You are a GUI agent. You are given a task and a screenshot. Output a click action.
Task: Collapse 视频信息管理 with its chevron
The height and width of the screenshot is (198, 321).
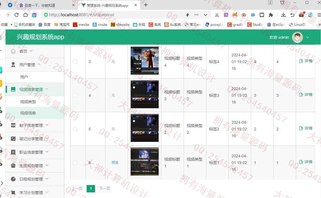click(47, 89)
